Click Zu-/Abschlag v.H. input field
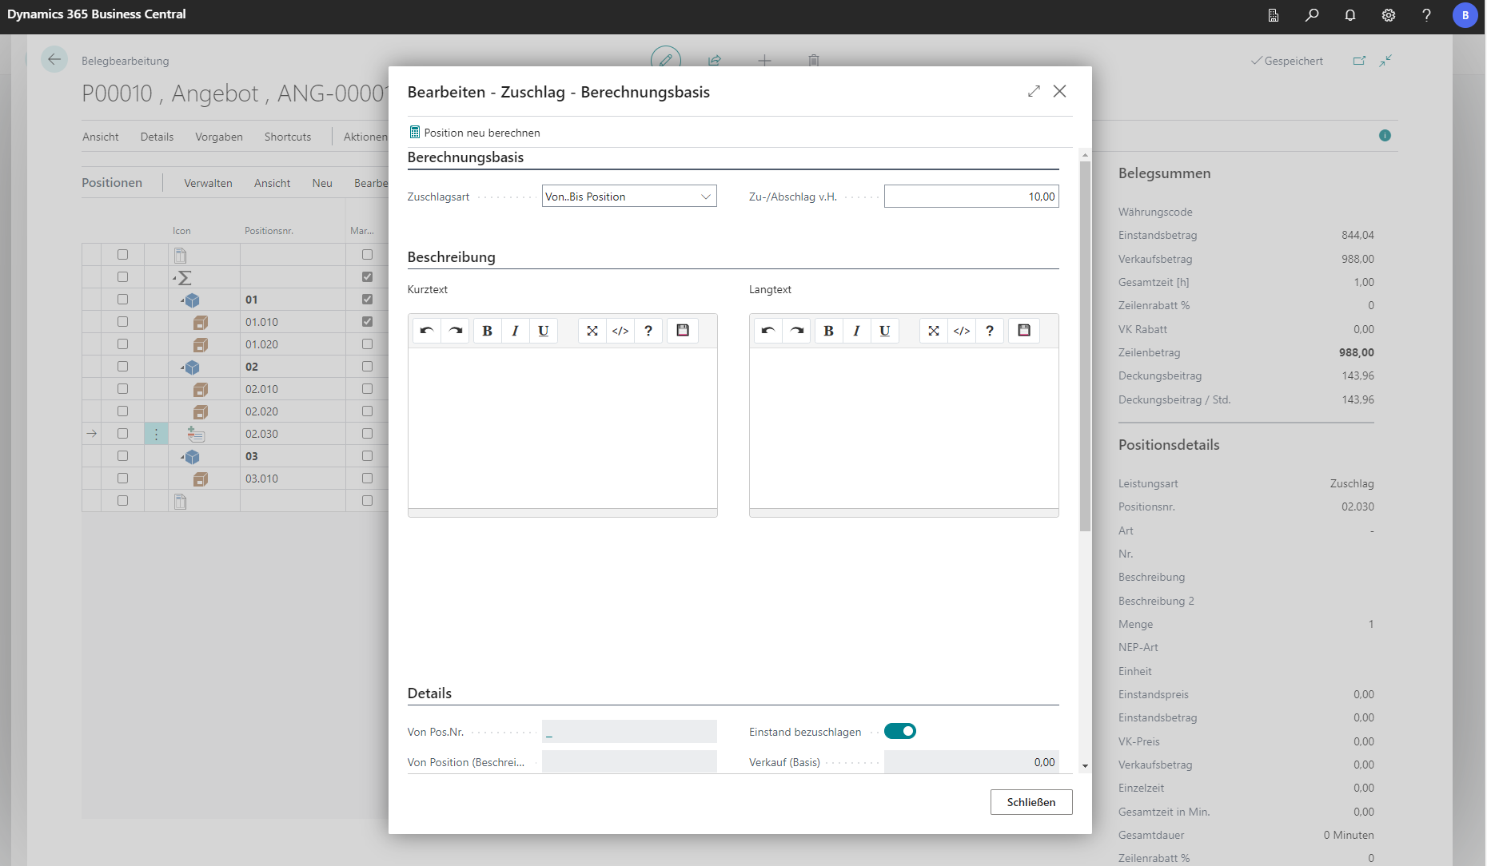Image resolution: width=1487 pixels, height=866 pixels. pyautogui.click(x=971, y=197)
